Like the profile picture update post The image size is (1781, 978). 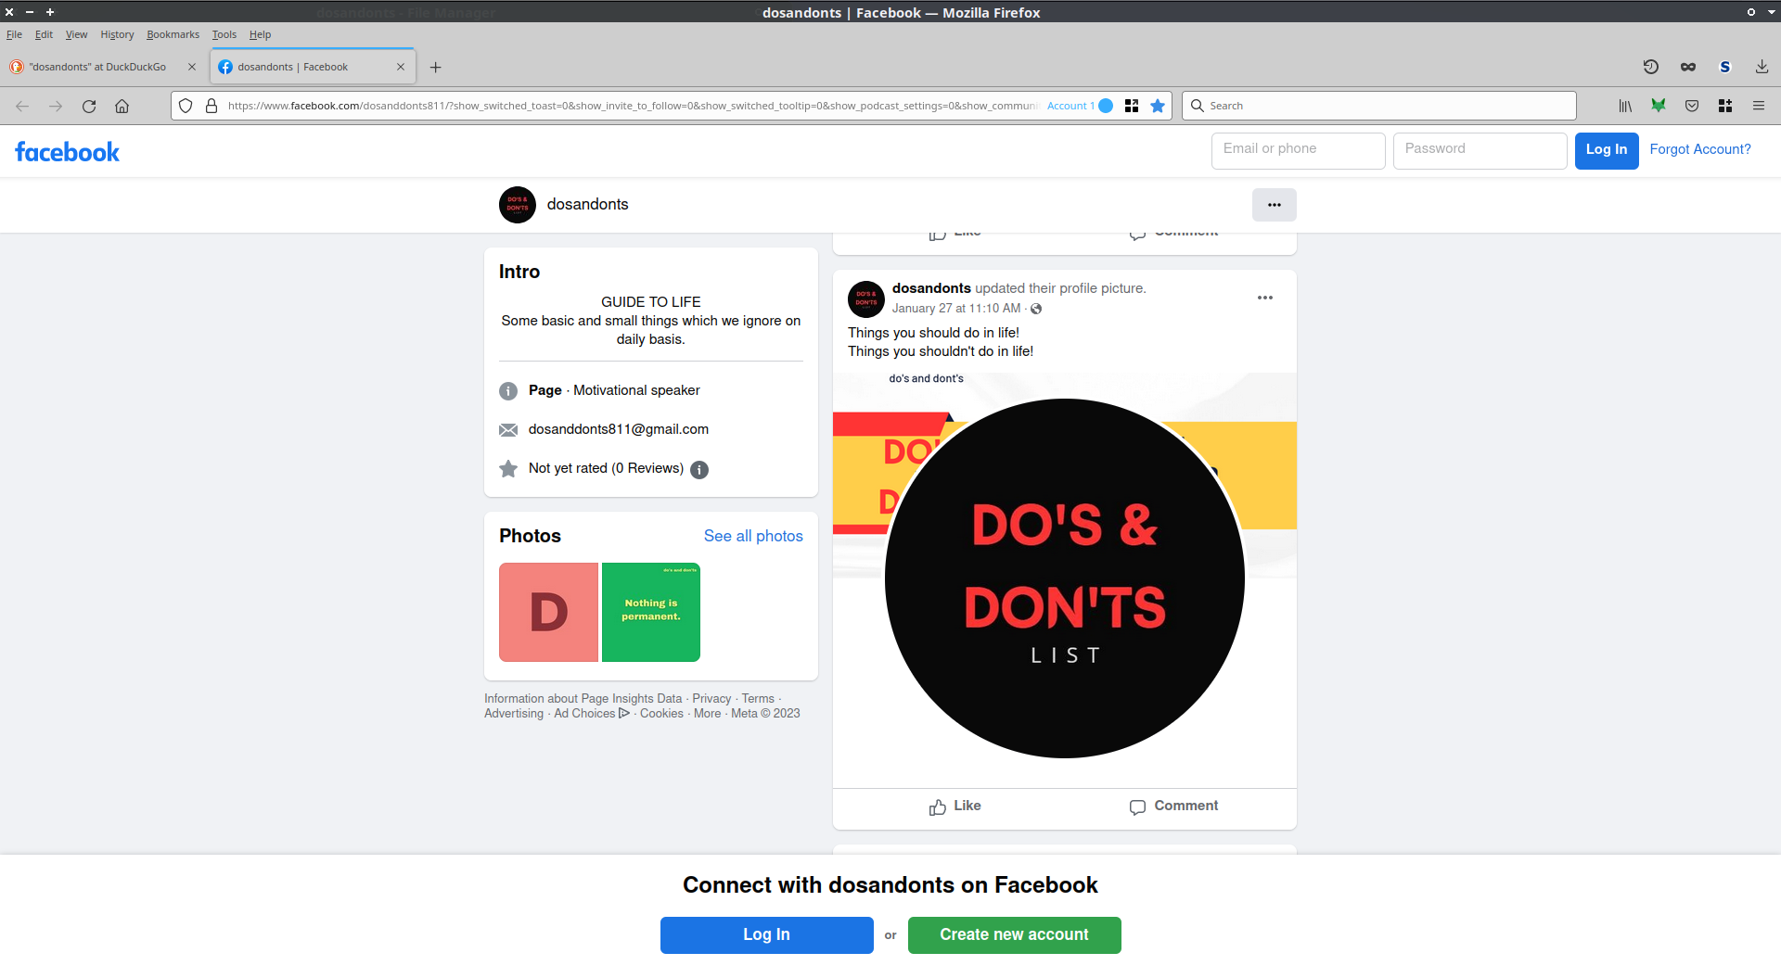[955, 807]
